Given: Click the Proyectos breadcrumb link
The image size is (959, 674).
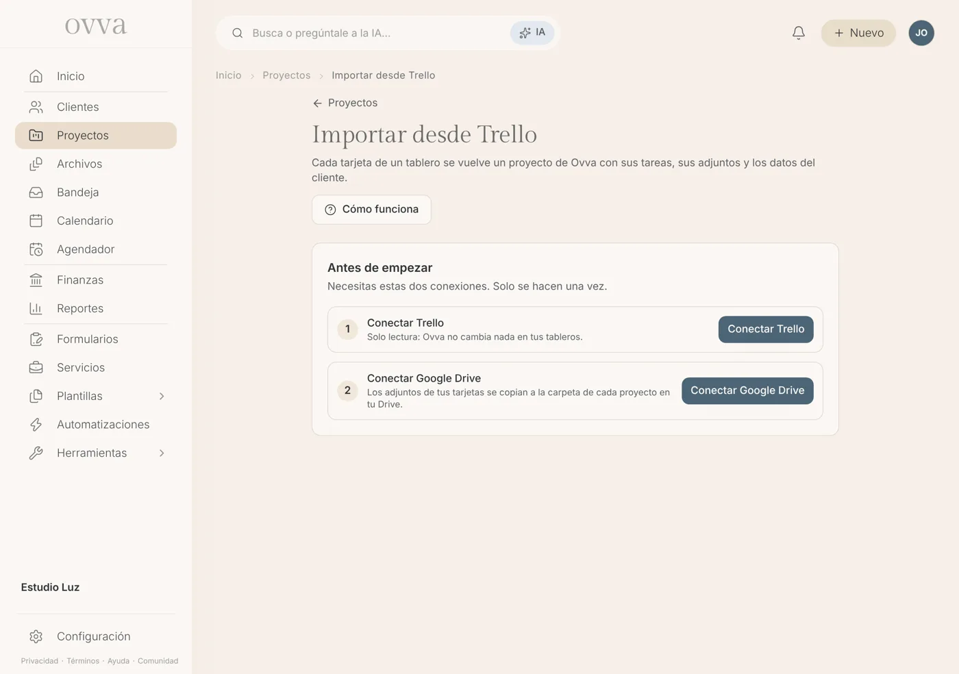Looking at the screenshot, I should tap(286, 75).
